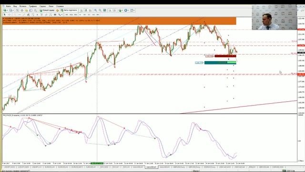The image size is (305, 172).
Task: Switch to the USDCAD,H4 chart tab
Action: (239, 167)
